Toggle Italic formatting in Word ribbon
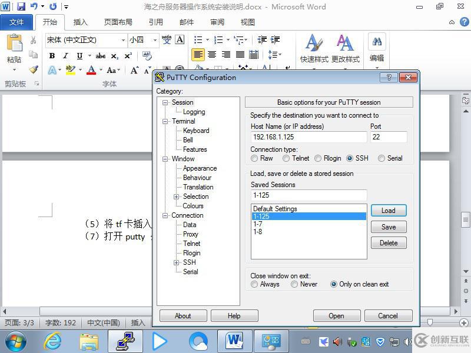Image resolution: width=471 pixels, height=353 pixels. click(65, 56)
